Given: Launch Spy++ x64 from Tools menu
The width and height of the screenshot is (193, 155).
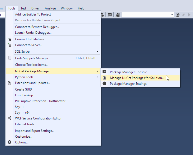Looking at the screenshot, I should click(x=22, y=113).
